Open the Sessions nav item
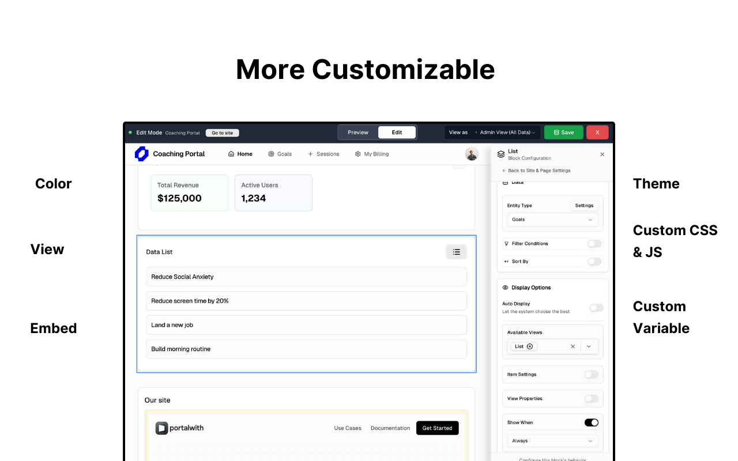This screenshot has height=461, width=738. 323,154
